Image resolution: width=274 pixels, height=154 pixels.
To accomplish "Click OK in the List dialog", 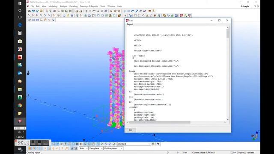I will 130,130.
